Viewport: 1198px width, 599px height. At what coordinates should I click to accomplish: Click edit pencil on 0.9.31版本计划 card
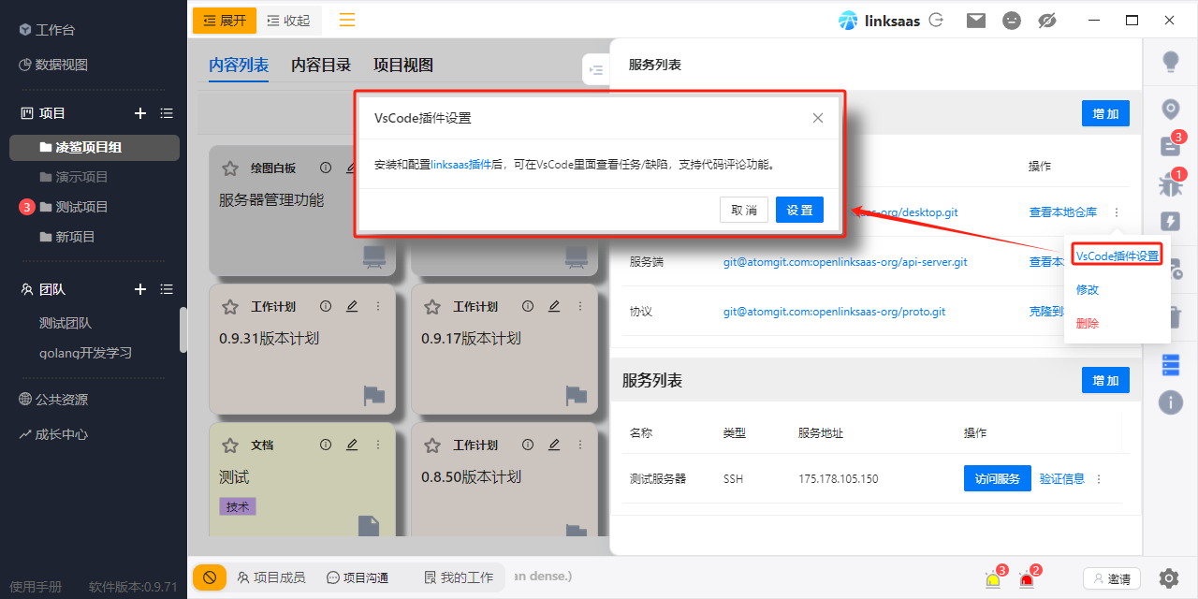352,306
